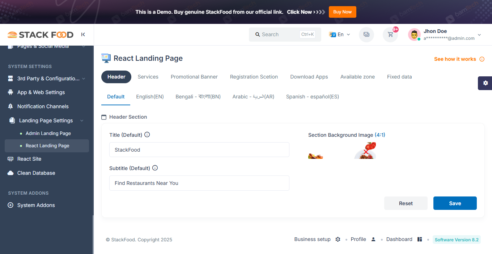The image size is (492, 254).
Task: Open the Registration Scetion tab
Action: pyautogui.click(x=254, y=77)
